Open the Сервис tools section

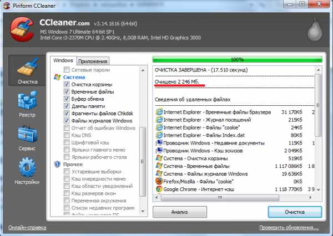click(27, 138)
